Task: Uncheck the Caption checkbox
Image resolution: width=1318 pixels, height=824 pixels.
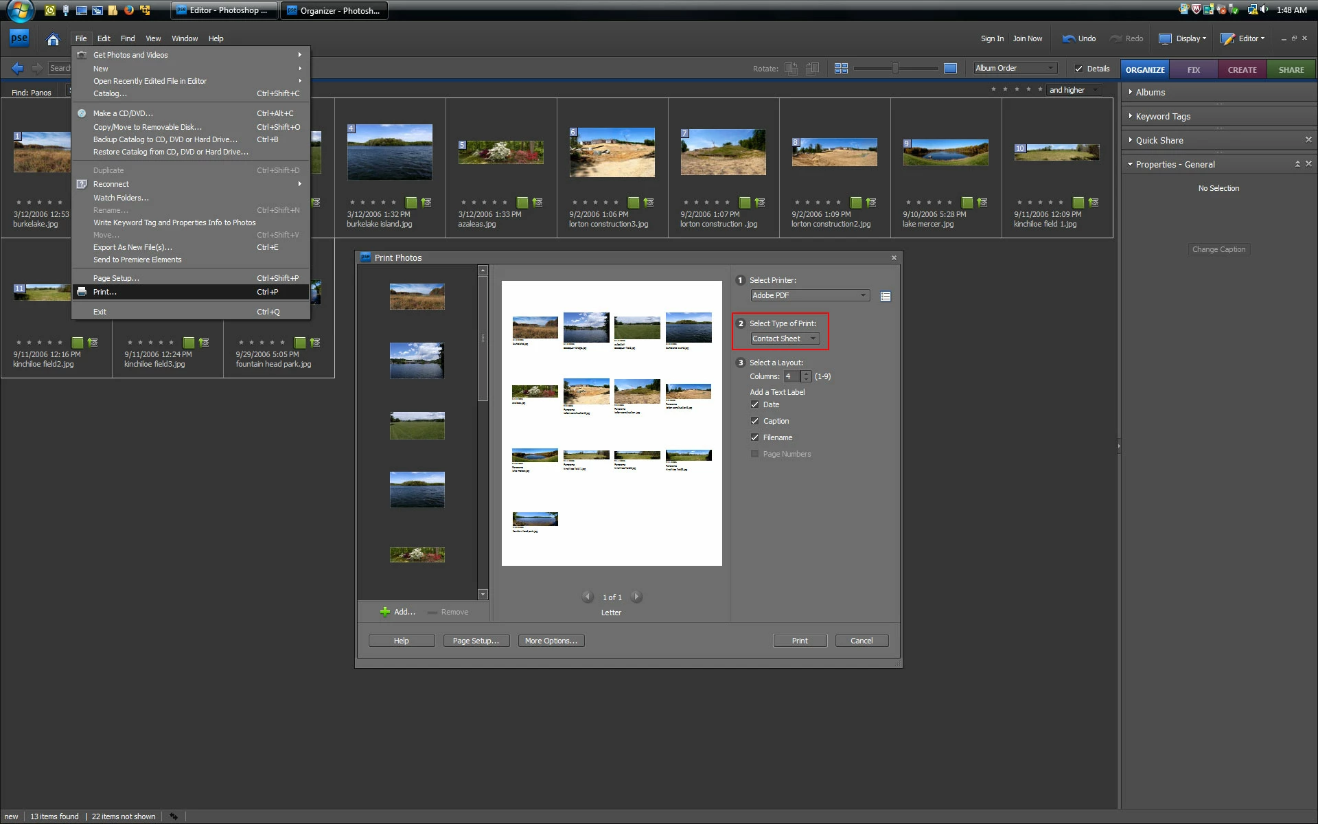Action: click(755, 421)
